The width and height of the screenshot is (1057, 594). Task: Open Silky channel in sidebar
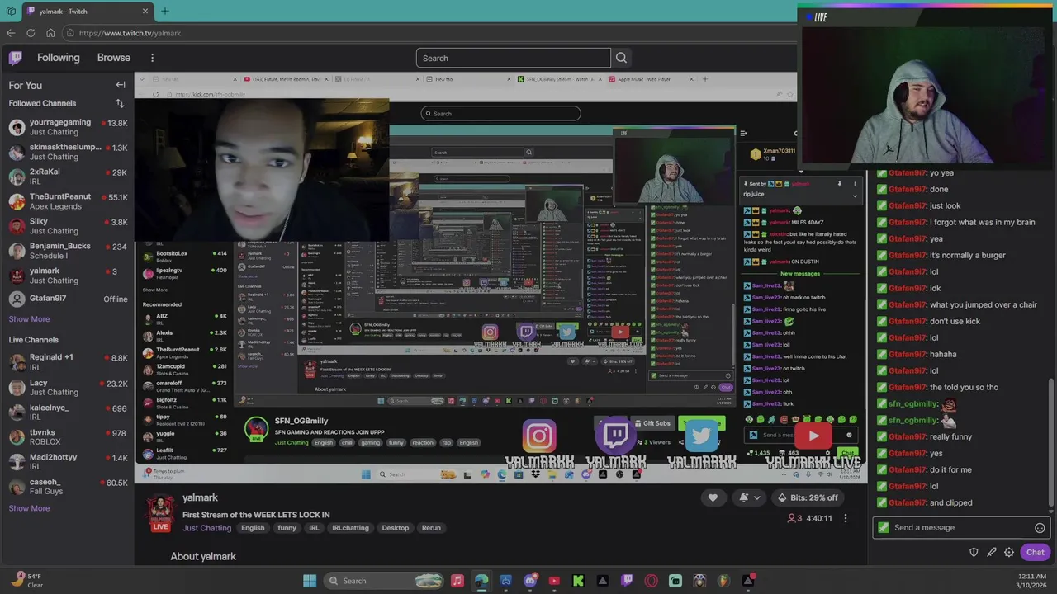(68, 226)
